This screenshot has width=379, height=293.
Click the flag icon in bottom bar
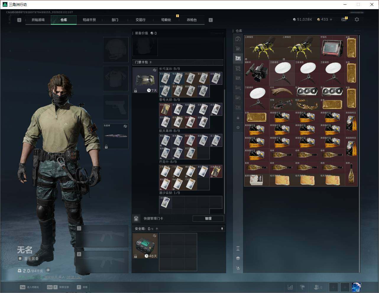tap(302, 287)
